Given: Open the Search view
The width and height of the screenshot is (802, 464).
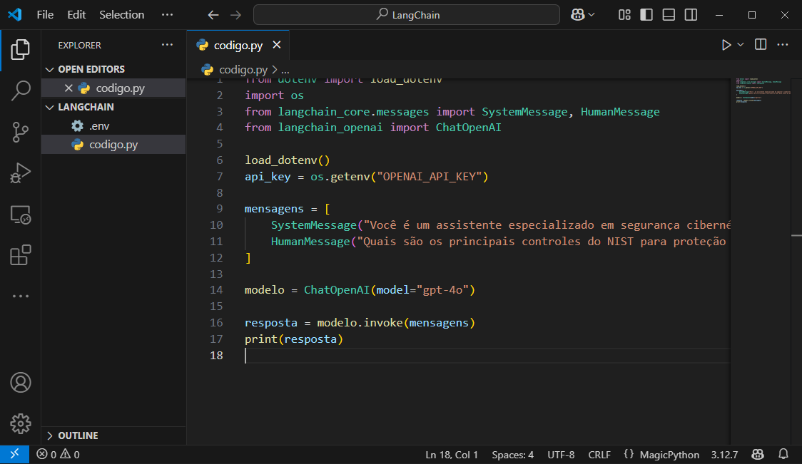Looking at the screenshot, I should [21, 91].
